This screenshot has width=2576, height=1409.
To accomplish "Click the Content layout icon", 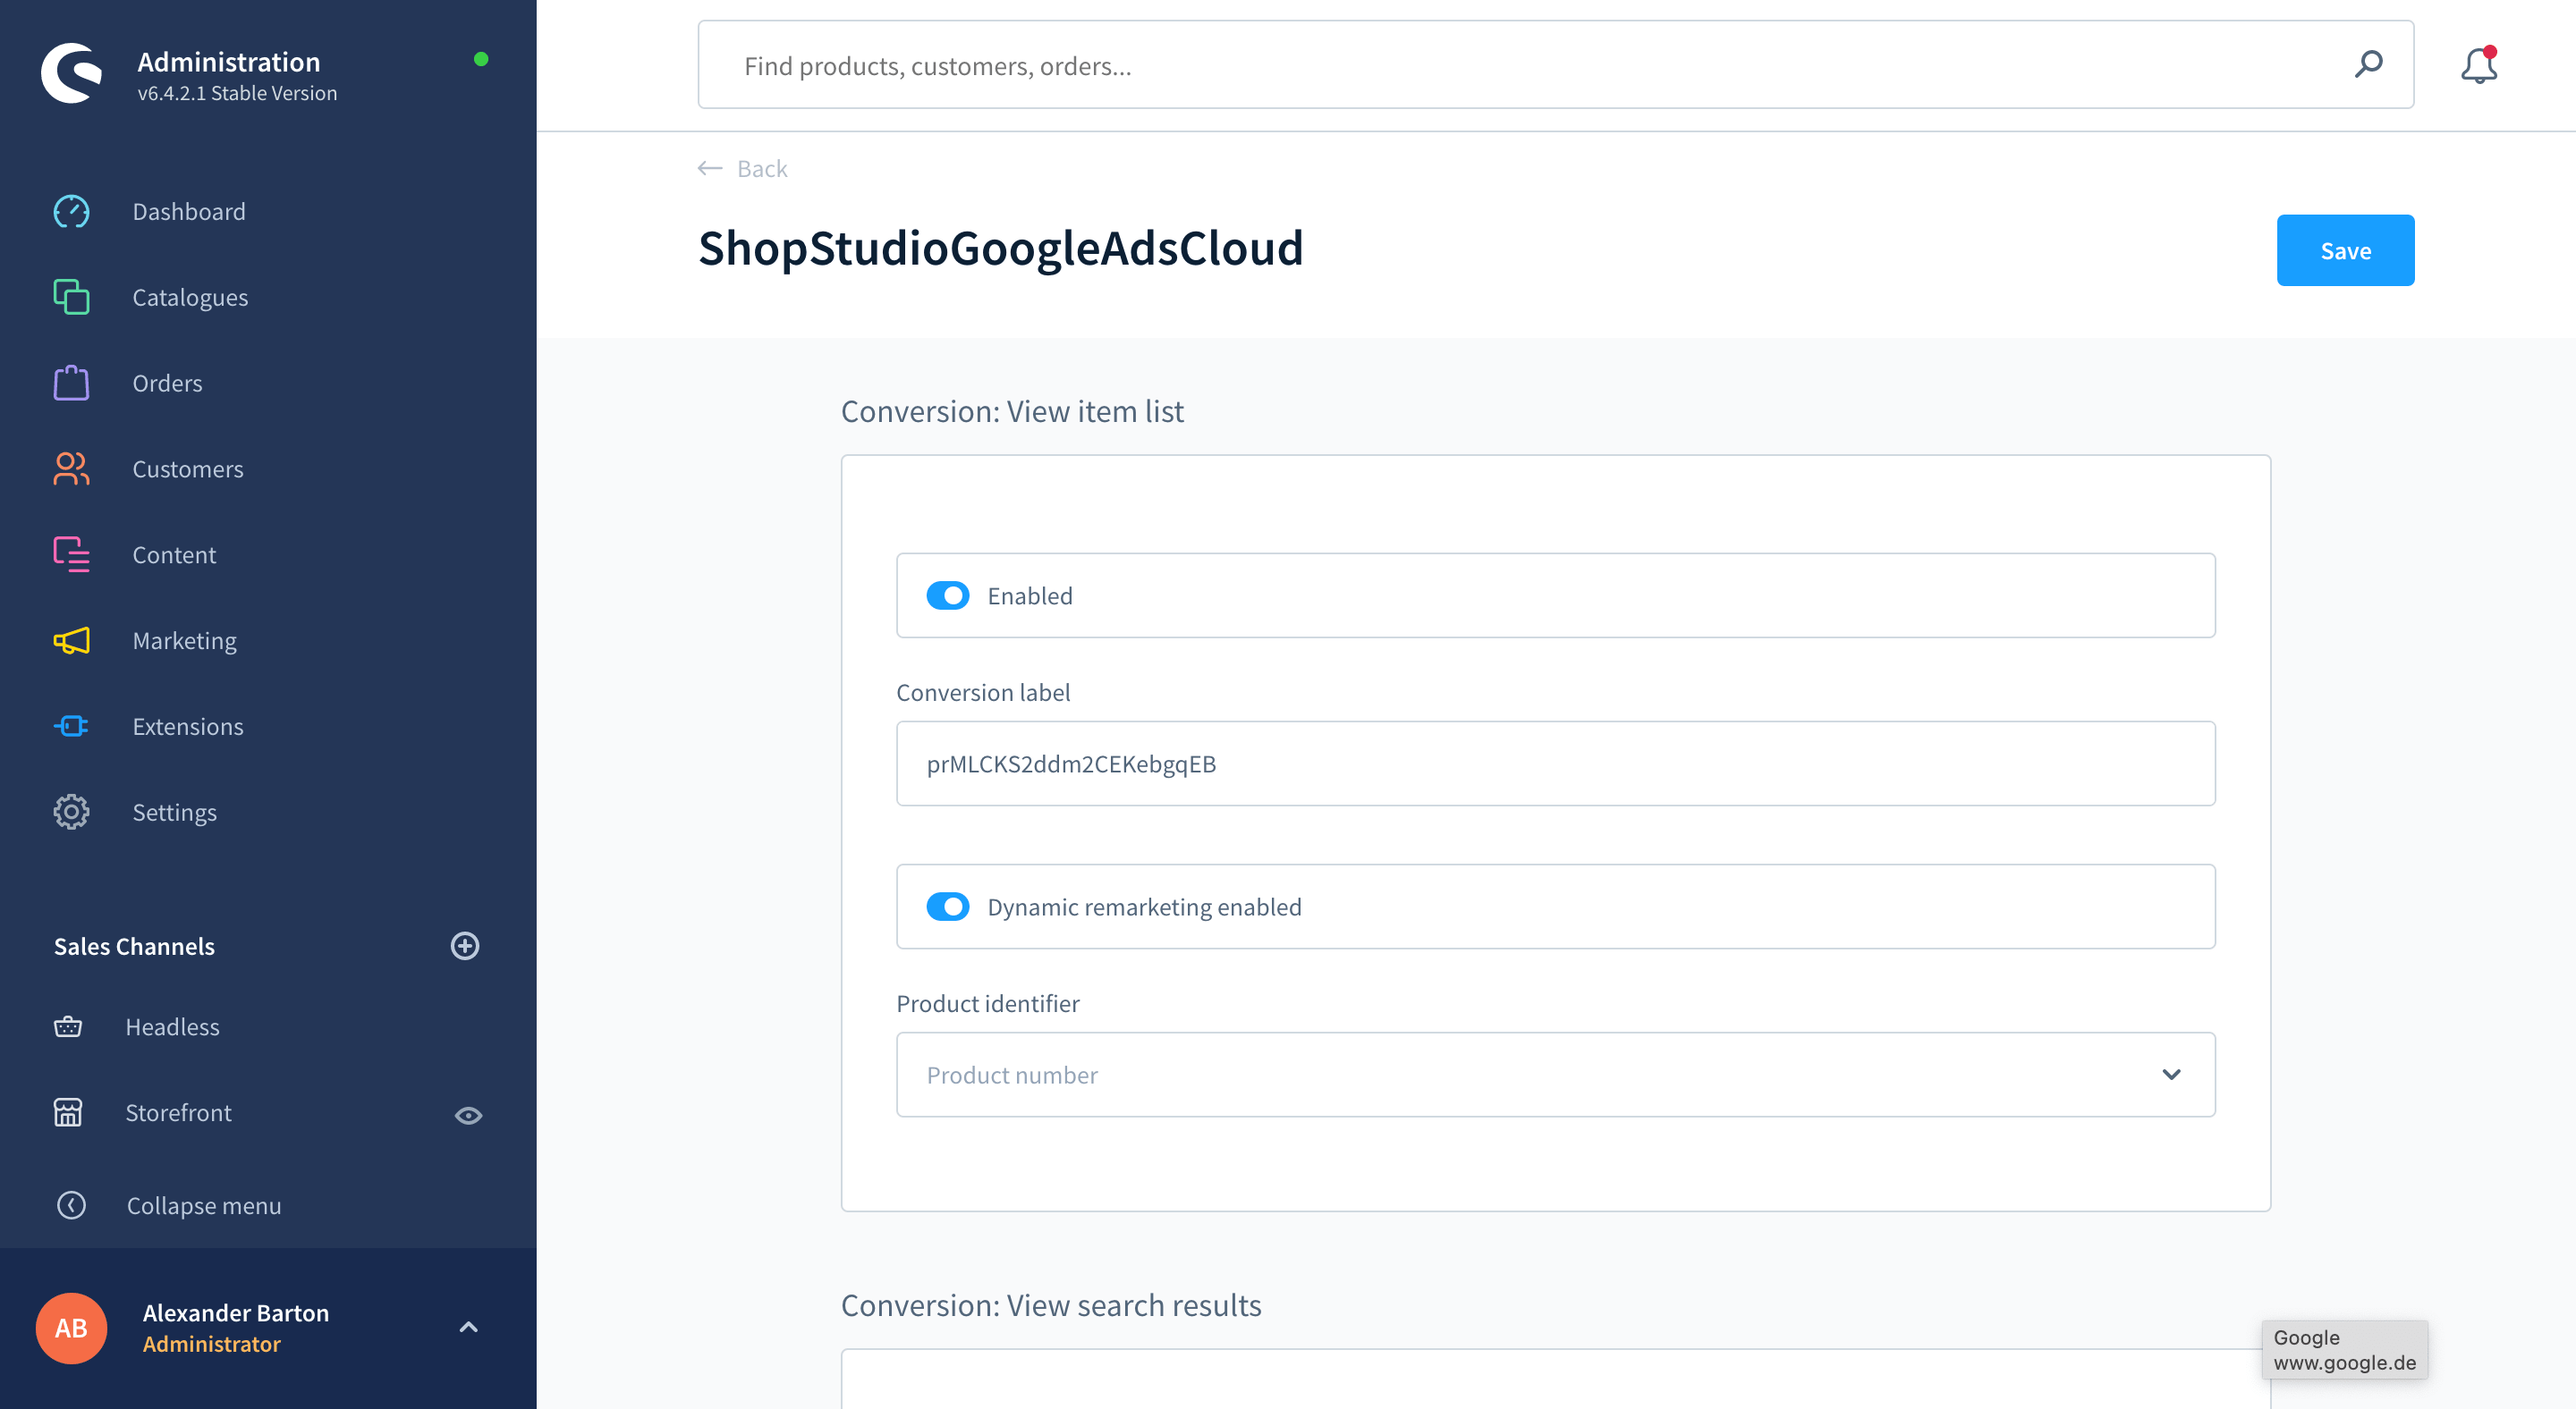I will click(71, 554).
